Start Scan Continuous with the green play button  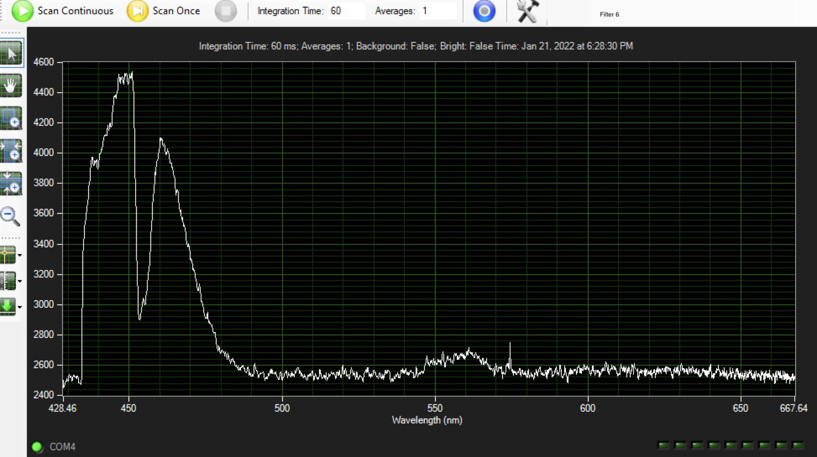click(x=22, y=11)
